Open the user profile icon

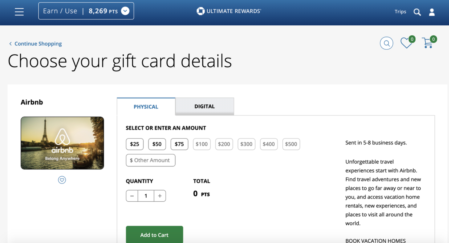pos(432,12)
